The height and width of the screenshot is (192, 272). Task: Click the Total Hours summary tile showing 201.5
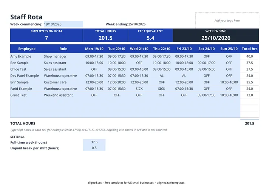tap(105, 35)
